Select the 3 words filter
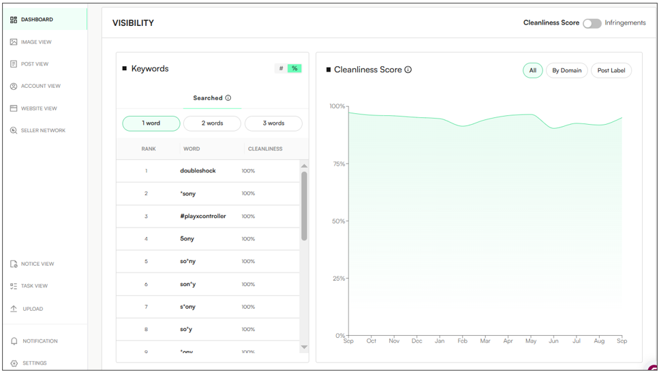 (x=273, y=123)
